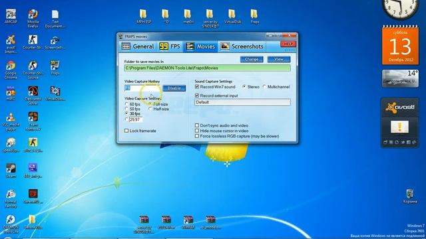Open the AMCAP desktop shortcut
The height and width of the screenshot is (239, 426).
[11, 16]
